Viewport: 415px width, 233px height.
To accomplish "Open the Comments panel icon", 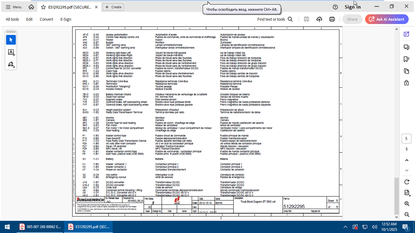I will (x=407, y=47).
